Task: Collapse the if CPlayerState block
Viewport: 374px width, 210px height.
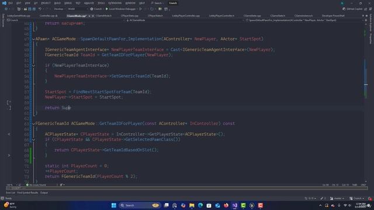Action: coord(34,139)
